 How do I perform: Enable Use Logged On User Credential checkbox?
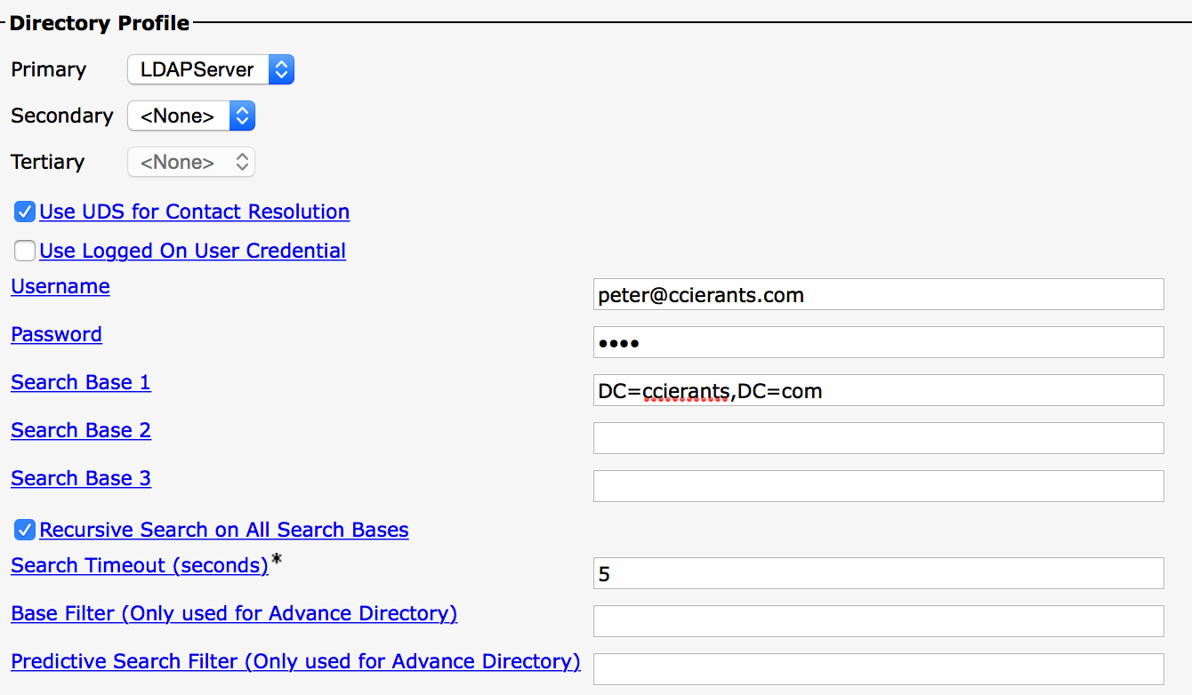25,252
